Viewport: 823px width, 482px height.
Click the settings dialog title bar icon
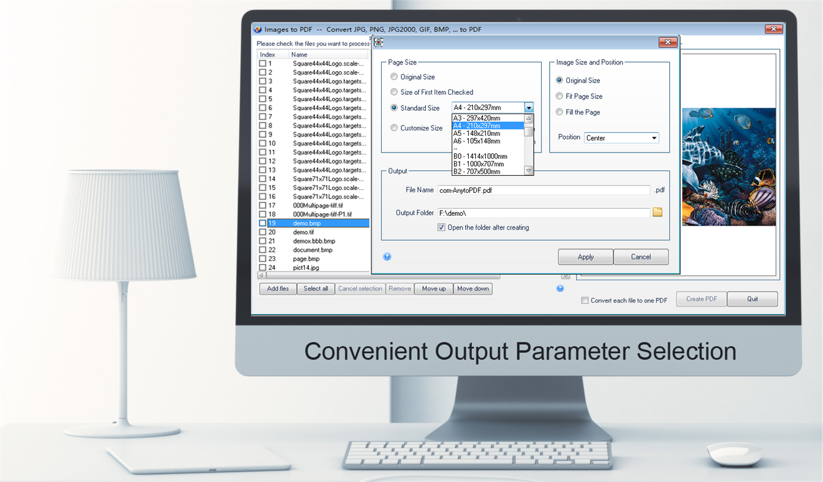click(x=378, y=42)
